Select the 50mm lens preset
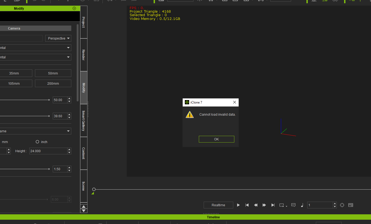 coord(53,73)
